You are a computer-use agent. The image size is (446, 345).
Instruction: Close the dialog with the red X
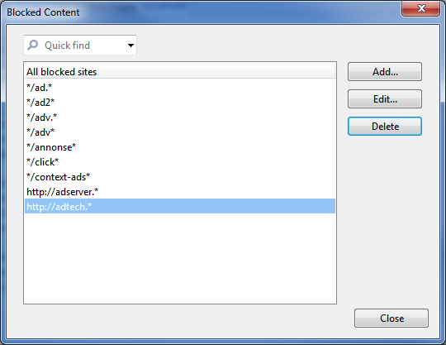tap(420, 8)
